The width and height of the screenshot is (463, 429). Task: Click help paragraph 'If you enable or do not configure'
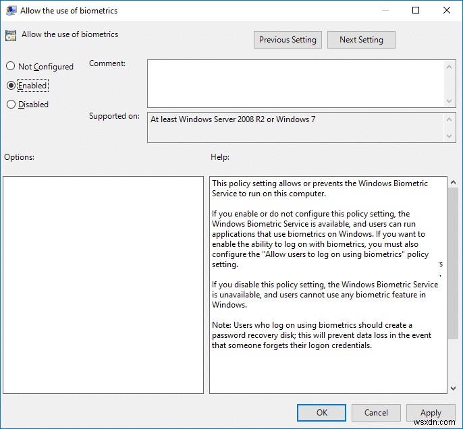(320, 239)
